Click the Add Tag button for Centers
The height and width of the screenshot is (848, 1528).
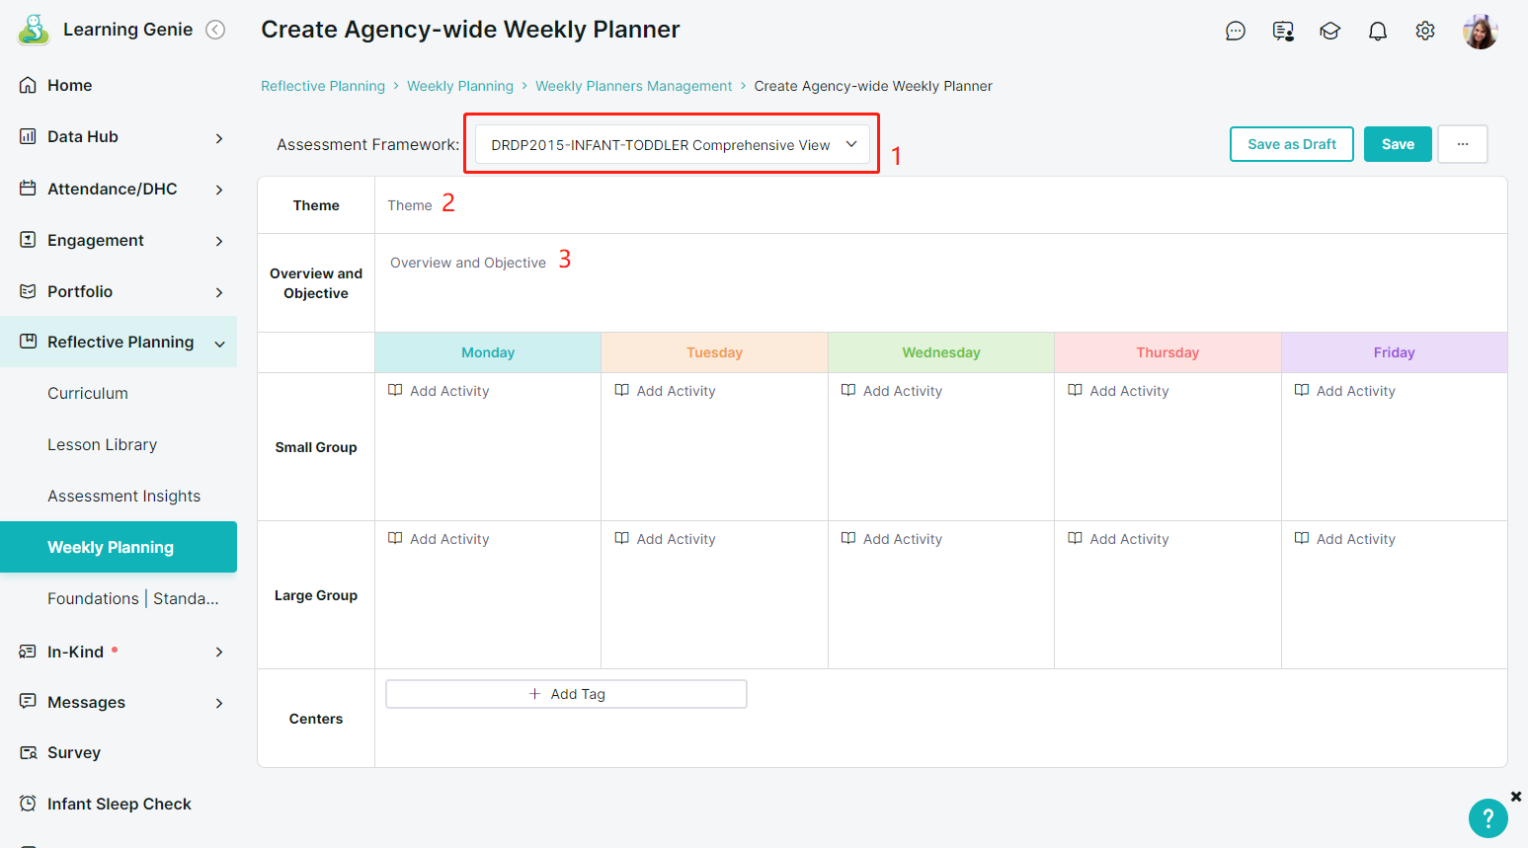(x=566, y=694)
